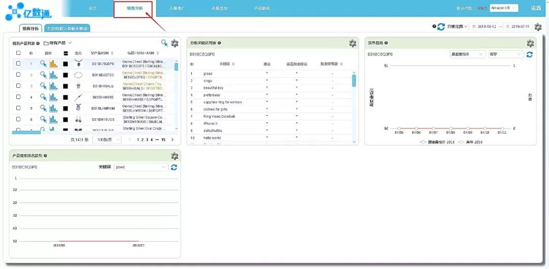Expand the 日期范围 dropdown

coord(457,26)
